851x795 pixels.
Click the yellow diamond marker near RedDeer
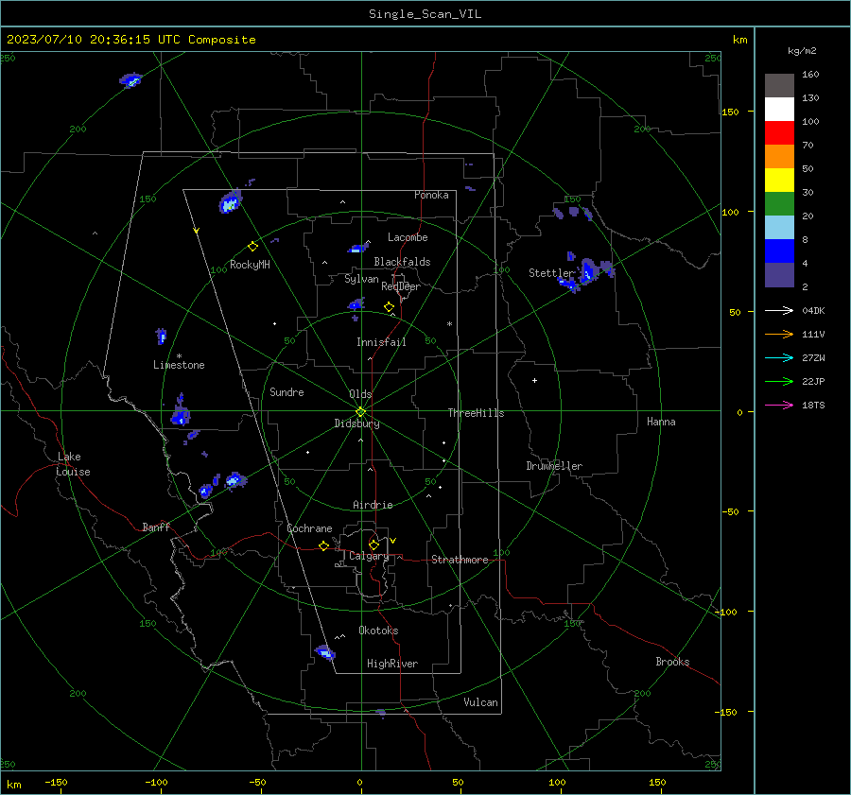(389, 307)
